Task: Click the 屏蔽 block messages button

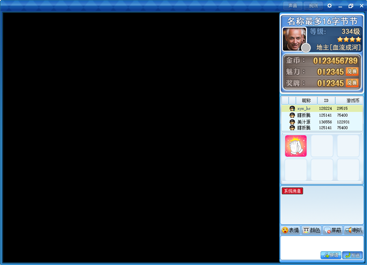Action: [333, 230]
